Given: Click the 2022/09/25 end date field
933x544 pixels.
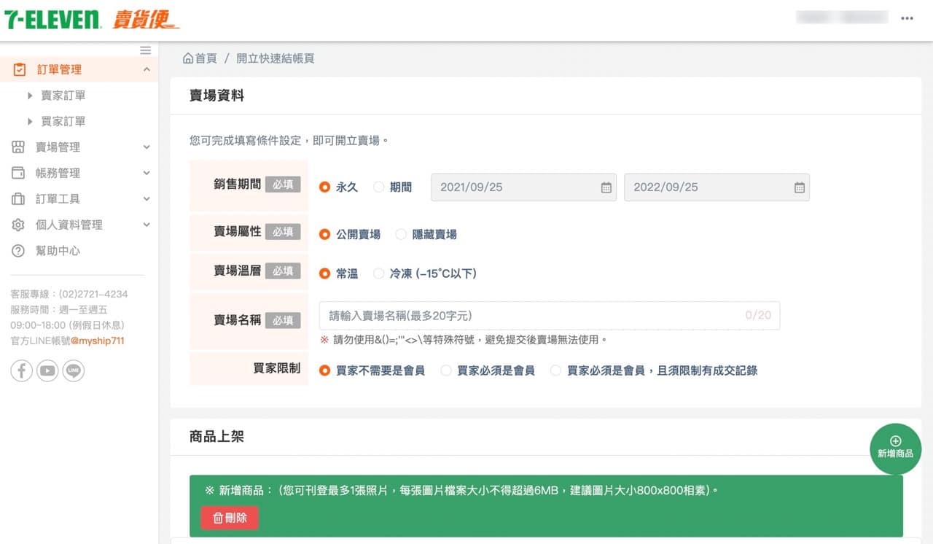Looking at the screenshot, I should (x=717, y=187).
